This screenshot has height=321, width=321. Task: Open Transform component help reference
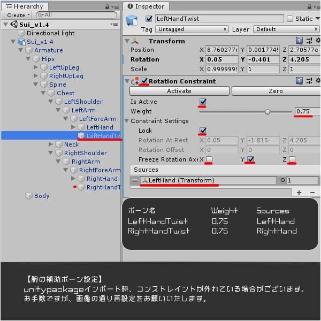[x=299, y=41]
